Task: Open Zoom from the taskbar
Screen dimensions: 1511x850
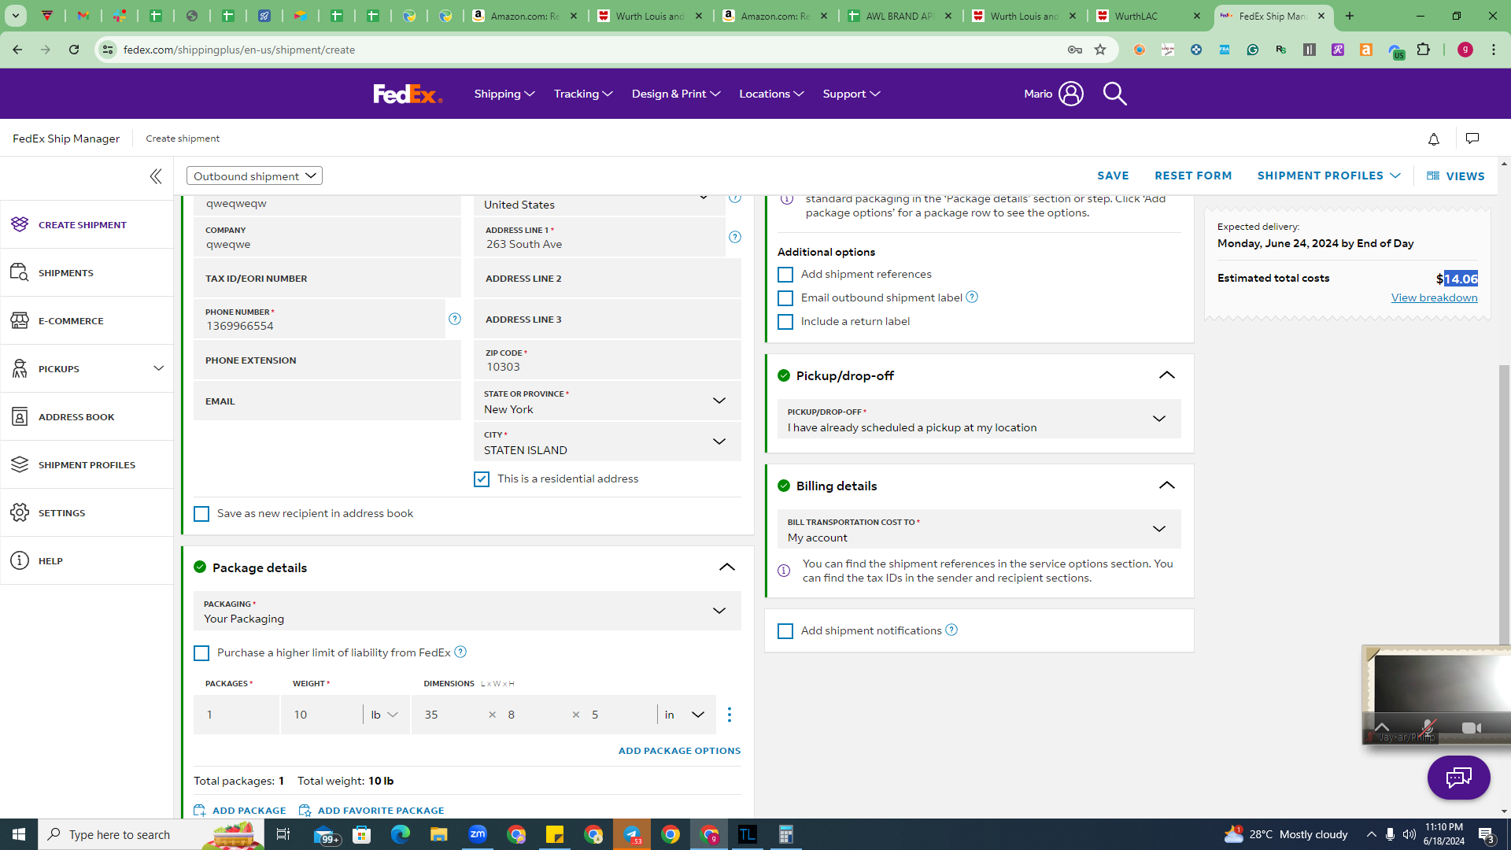Action: tap(478, 834)
